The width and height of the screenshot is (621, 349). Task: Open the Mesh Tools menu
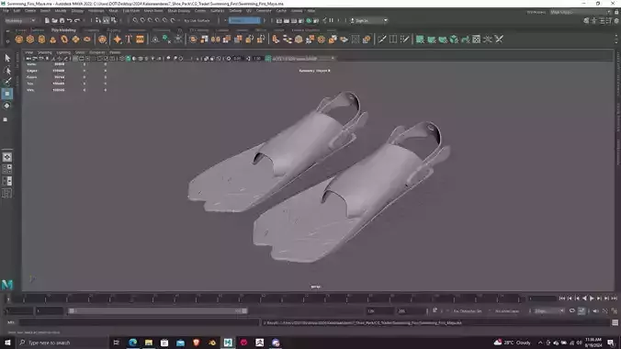coord(153,11)
